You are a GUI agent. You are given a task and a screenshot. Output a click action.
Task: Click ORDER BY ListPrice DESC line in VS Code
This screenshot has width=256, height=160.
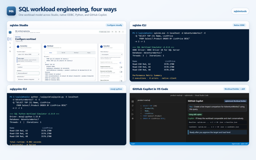(154, 118)
